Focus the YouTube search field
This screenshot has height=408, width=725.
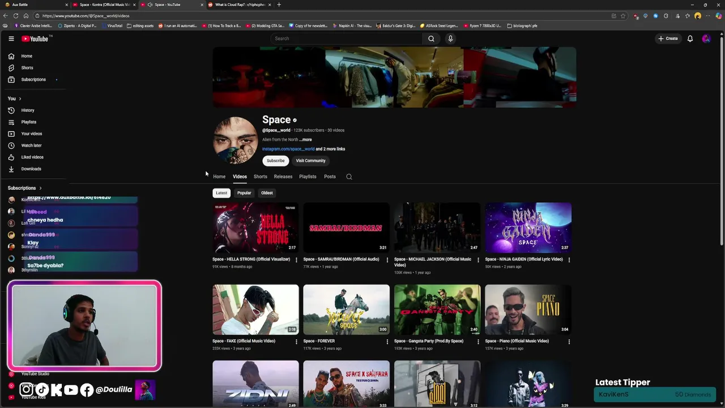[346, 39]
